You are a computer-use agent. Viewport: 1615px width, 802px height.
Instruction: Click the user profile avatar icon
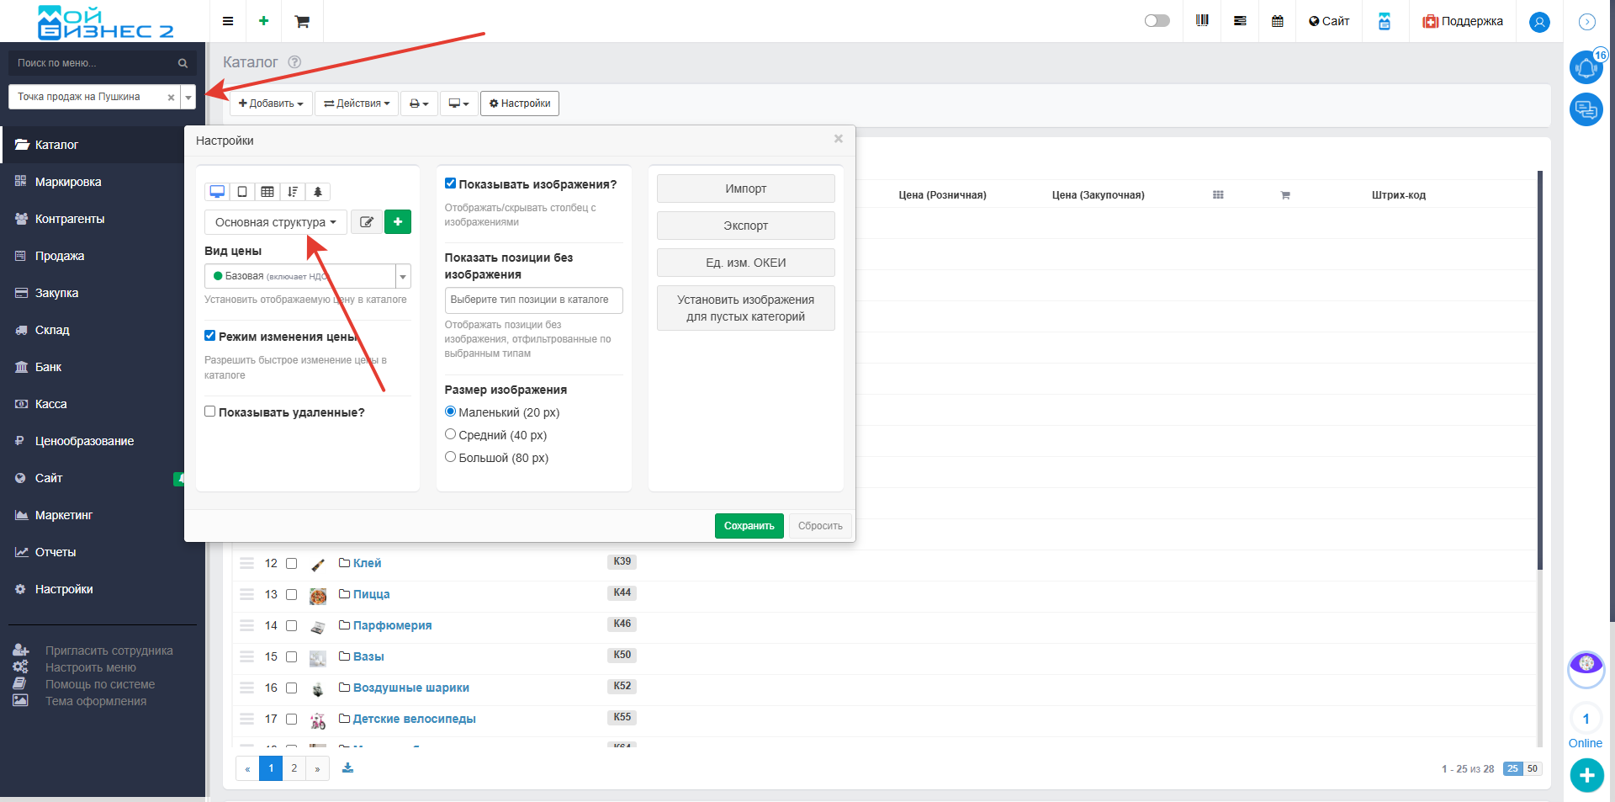(1539, 22)
